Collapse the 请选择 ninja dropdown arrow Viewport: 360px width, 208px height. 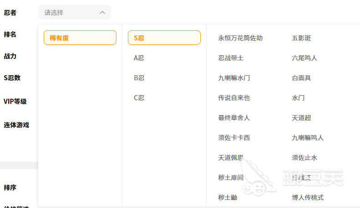tap(102, 13)
